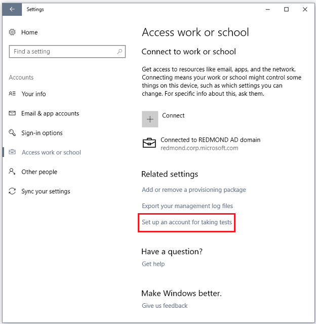
Task: Click the Related settings heading
Action: (170, 174)
